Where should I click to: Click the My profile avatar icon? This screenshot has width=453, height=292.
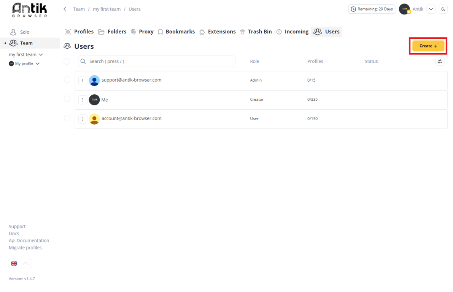pos(11,63)
